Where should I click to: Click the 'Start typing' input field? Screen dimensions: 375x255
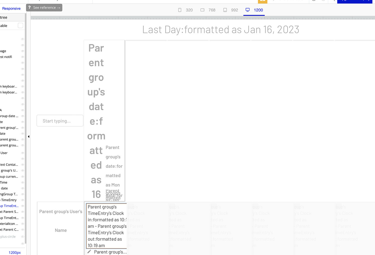coord(60,120)
